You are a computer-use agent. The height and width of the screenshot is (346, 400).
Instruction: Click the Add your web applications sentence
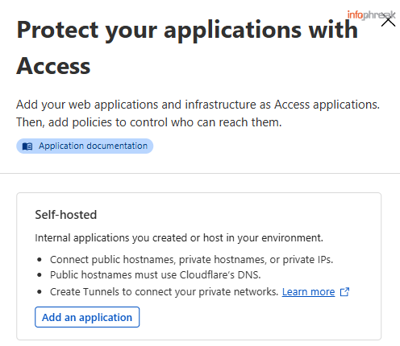pos(198,105)
